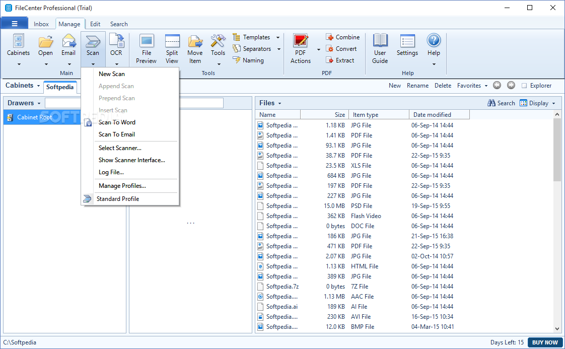Sort files by the Name column
Viewport: 565px width, 349px height.
tap(278, 115)
